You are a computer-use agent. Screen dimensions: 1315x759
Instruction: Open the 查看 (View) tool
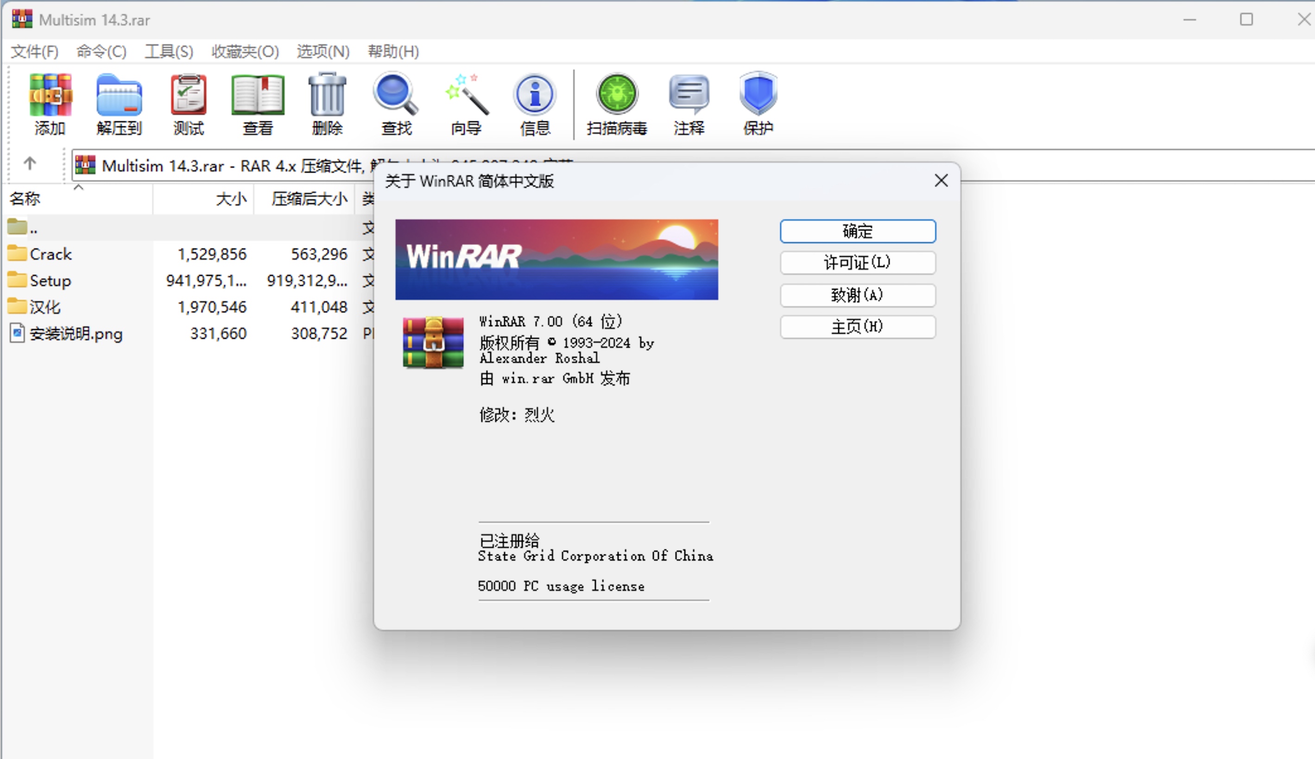coord(257,103)
